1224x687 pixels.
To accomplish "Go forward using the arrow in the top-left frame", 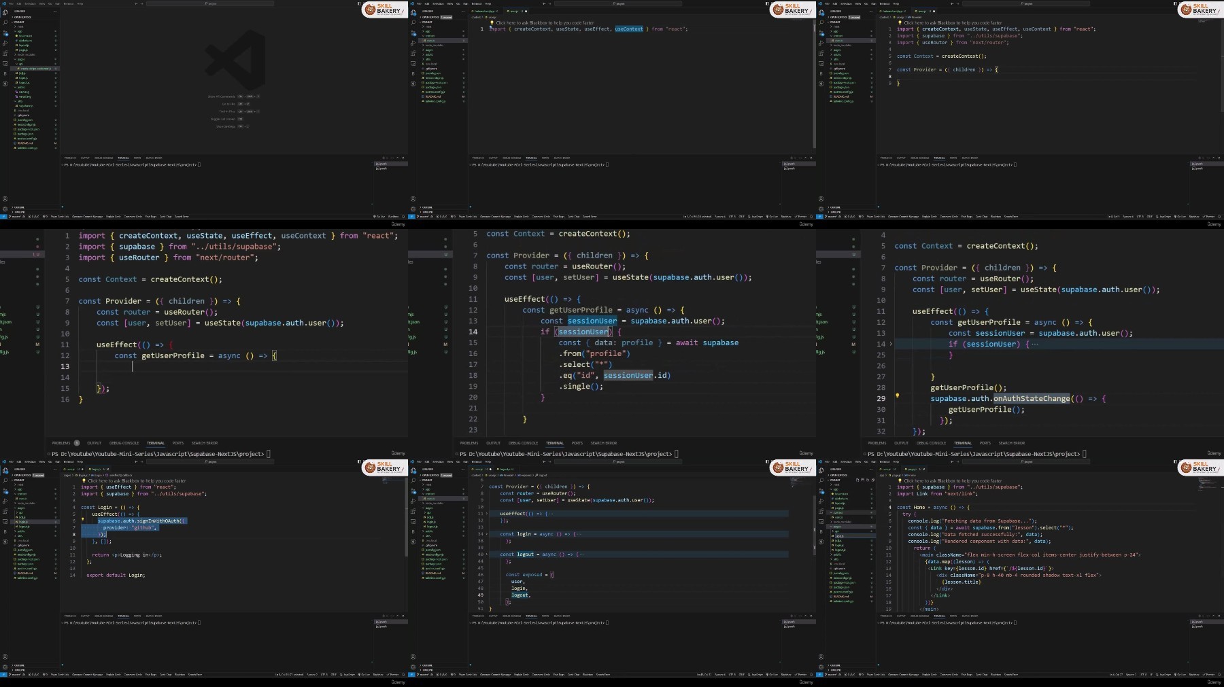I will pyautogui.click(x=143, y=3).
